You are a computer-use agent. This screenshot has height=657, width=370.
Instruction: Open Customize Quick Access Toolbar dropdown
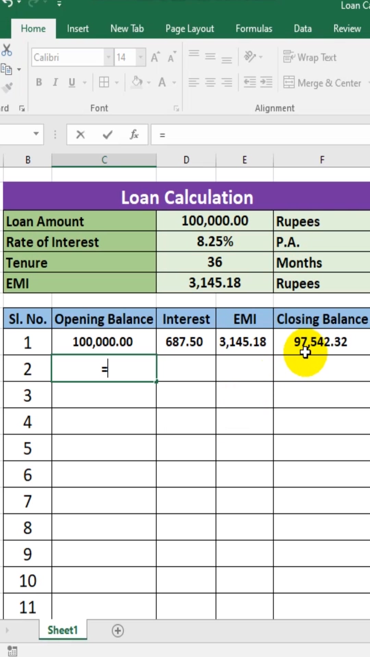(59, 4)
